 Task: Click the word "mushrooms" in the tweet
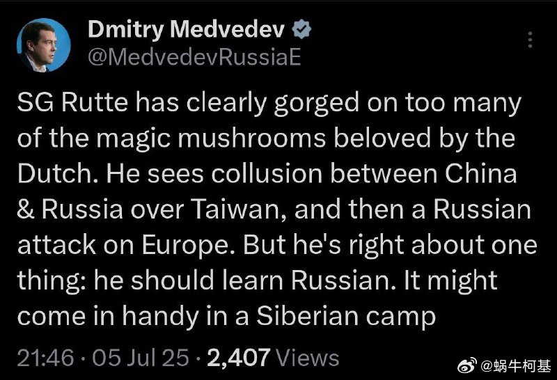(x=252, y=138)
